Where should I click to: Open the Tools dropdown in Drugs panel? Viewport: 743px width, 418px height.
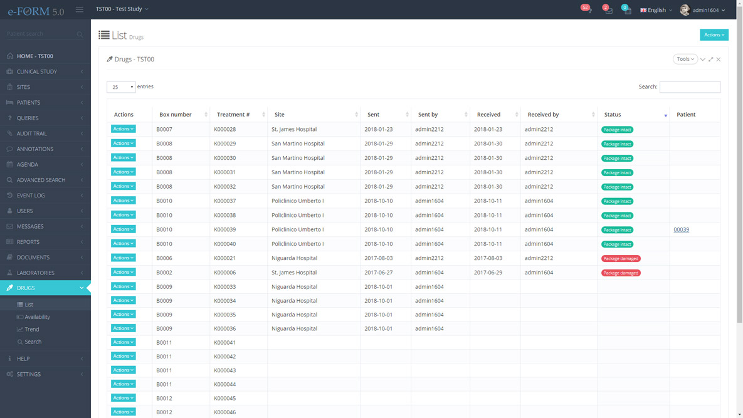685,59
